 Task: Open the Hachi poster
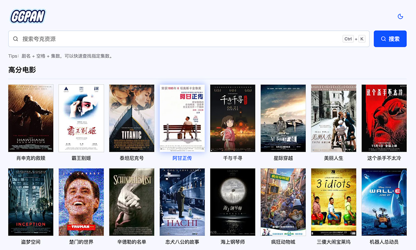[x=182, y=202]
